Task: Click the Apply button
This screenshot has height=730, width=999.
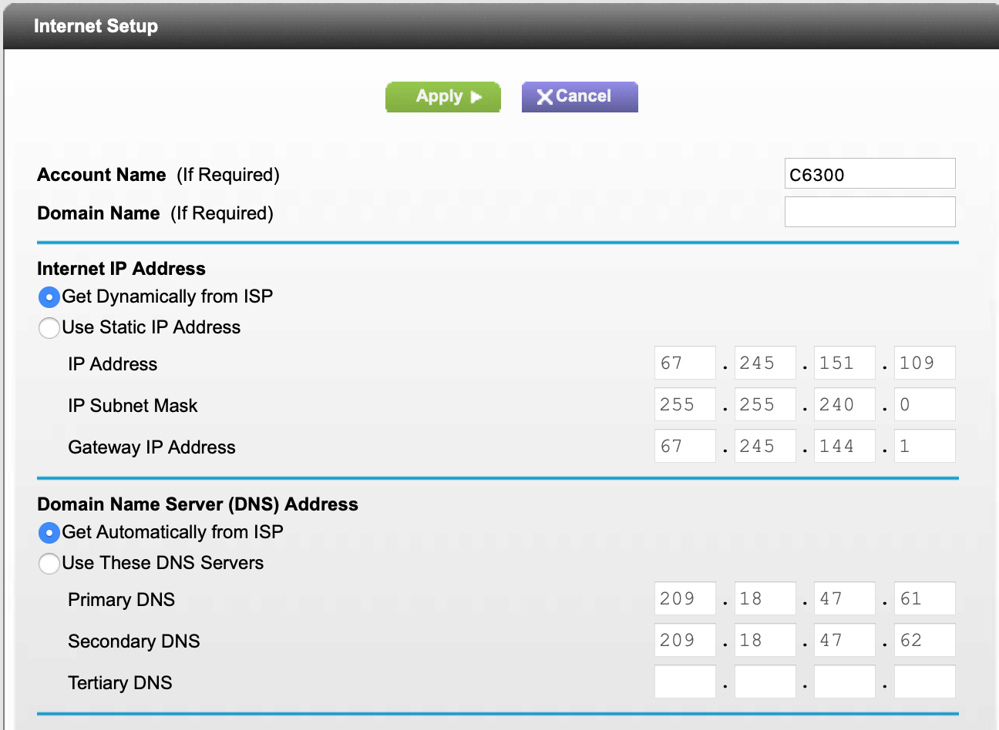Action: [x=442, y=96]
